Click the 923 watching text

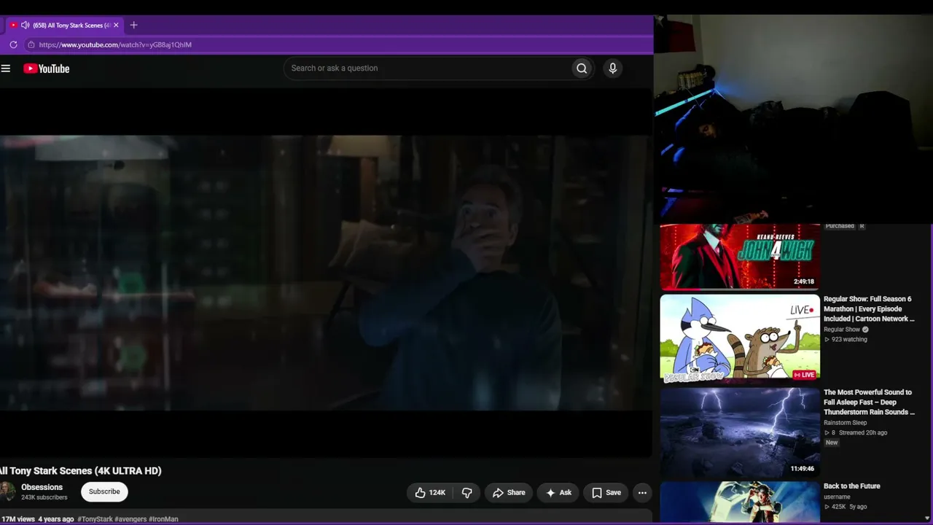point(849,340)
